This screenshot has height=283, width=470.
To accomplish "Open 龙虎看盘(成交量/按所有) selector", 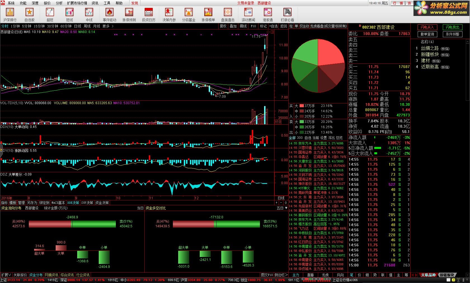I will 328,26.
